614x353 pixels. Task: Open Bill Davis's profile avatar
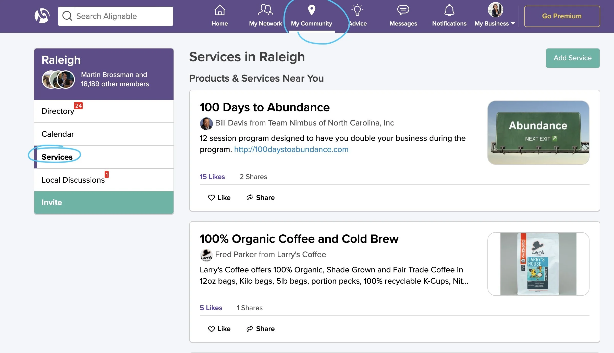(206, 123)
